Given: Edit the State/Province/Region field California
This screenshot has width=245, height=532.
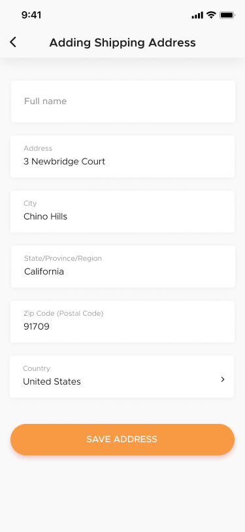Looking at the screenshot, I should coord(123,267).
